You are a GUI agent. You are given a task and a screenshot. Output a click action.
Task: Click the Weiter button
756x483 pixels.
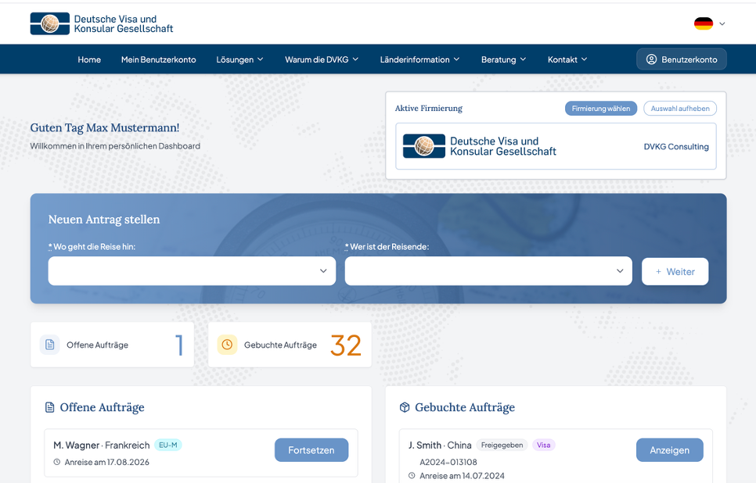[675, 272]
